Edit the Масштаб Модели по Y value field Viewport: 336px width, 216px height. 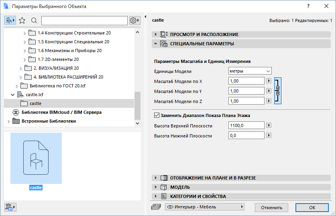pos(246,91)
